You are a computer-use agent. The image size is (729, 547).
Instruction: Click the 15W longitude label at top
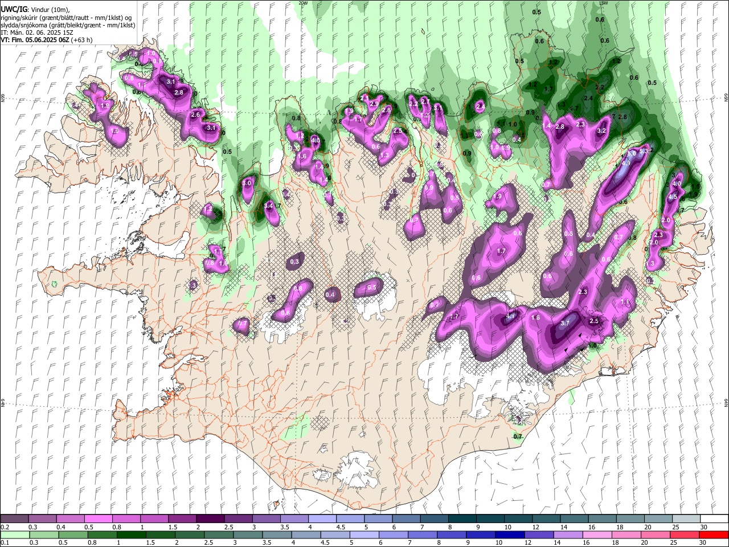(604, 3)
